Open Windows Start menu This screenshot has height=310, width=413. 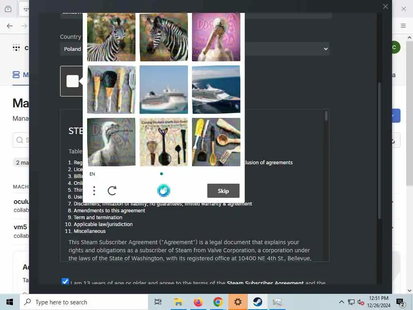pyautogui.click(x=10, y=302)
